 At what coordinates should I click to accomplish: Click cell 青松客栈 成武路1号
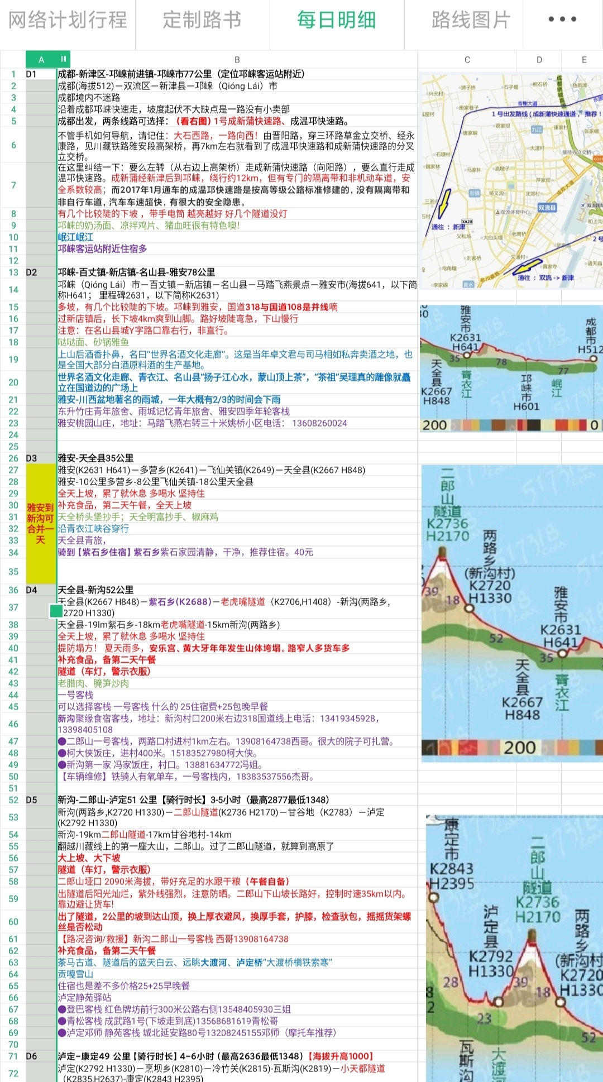click(237, 1021)
